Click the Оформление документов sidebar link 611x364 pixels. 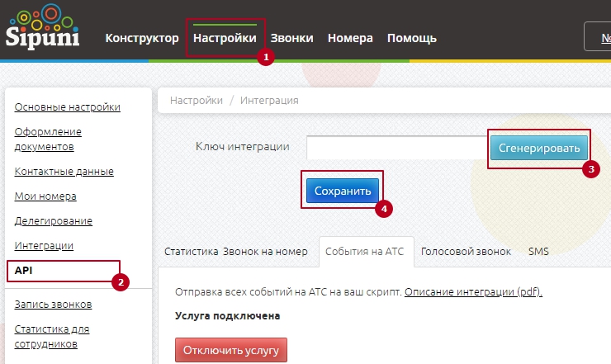pos(48,139)
